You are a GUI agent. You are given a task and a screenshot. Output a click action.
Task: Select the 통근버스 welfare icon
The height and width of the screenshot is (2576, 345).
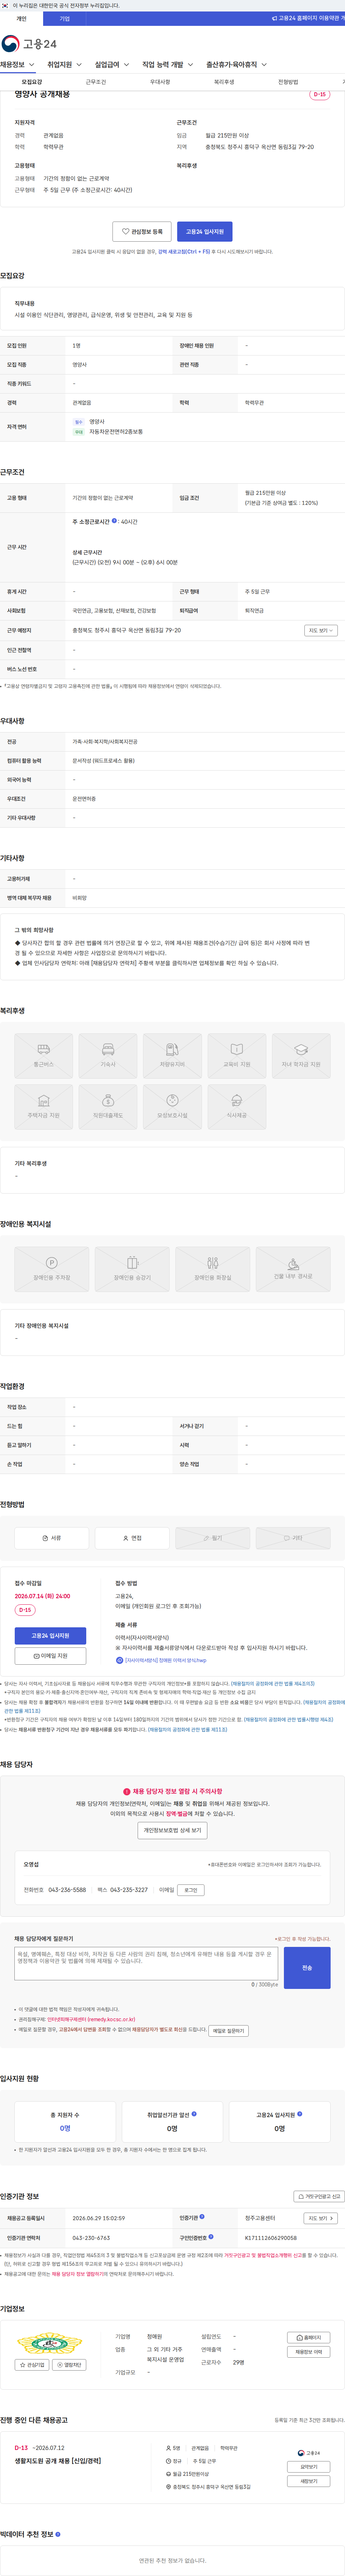click(43, 1056)
